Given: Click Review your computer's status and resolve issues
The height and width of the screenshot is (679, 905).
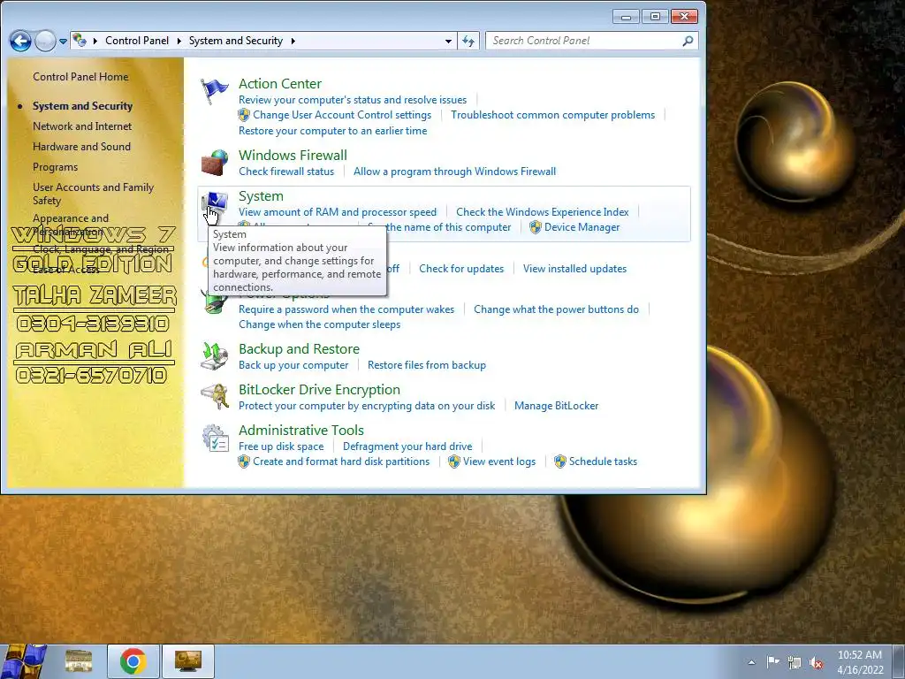Looking at the screenshot, I should pyautogui.click(x=353, y=100).
